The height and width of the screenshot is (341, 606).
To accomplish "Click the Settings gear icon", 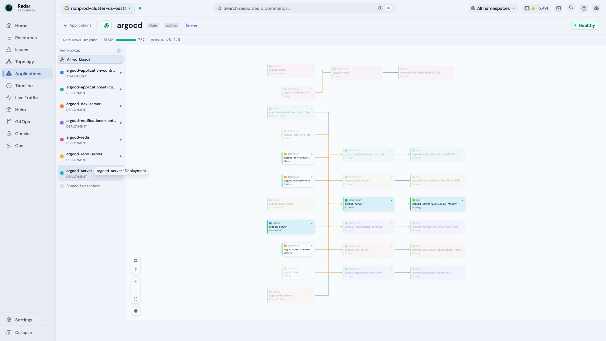I will [9, 320].
